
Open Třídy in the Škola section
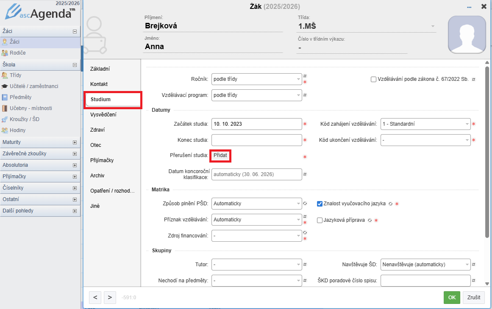click(16, 75)
